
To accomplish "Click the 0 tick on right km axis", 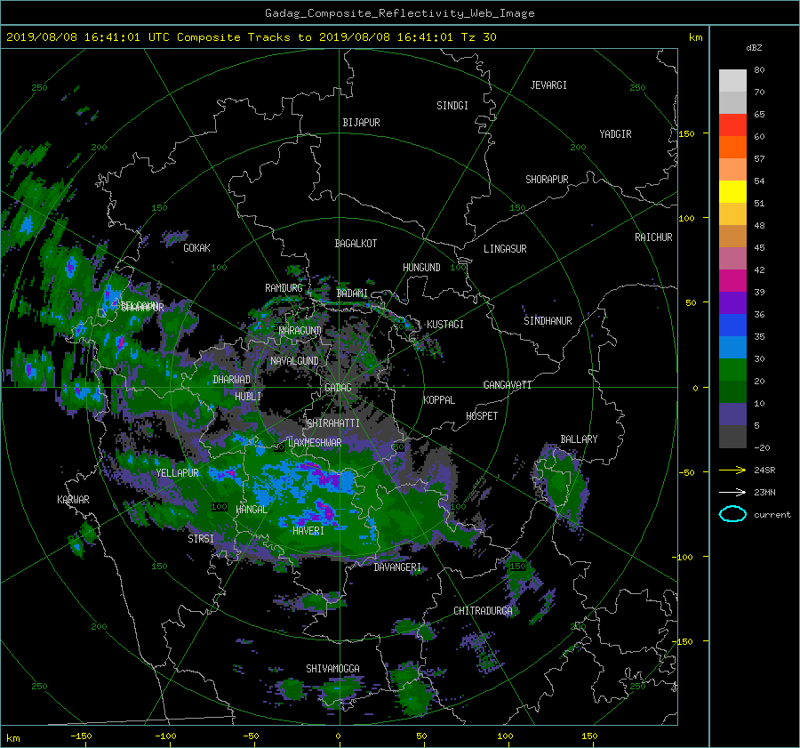I will coord(695,388).
